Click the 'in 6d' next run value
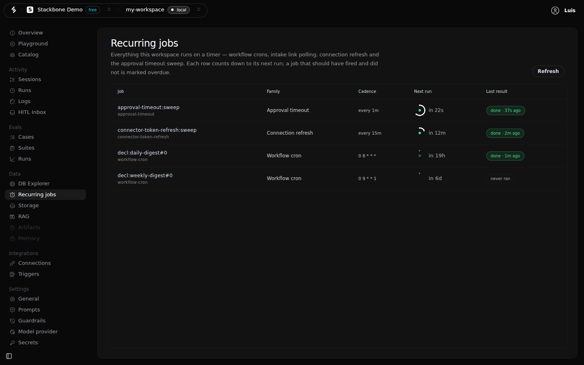 [x=435, y=178]
